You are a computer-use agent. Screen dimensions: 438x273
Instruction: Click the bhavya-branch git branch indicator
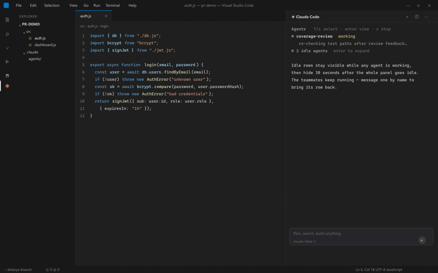point(18,270)
